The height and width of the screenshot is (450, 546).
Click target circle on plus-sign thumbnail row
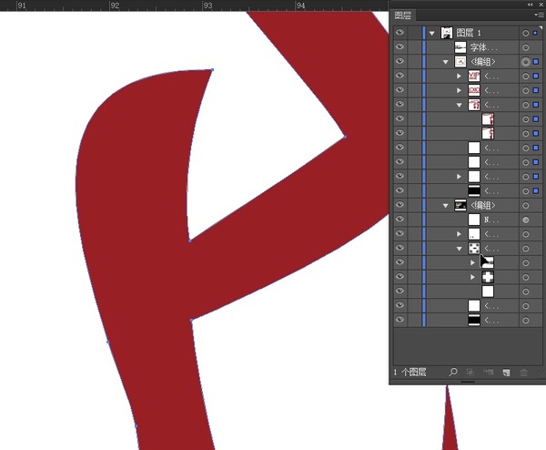525,277
